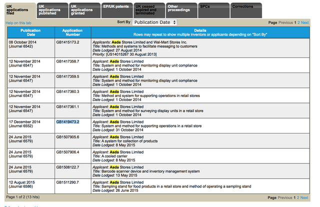This screenshot has height=207, width=320.
Task: Click the Publication Date column header
Action: point(31,32)
